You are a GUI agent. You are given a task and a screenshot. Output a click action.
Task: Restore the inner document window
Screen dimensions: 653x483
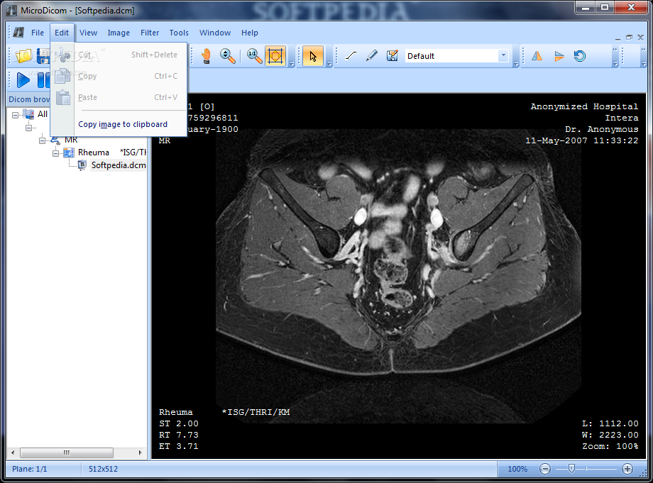[630, 38]
